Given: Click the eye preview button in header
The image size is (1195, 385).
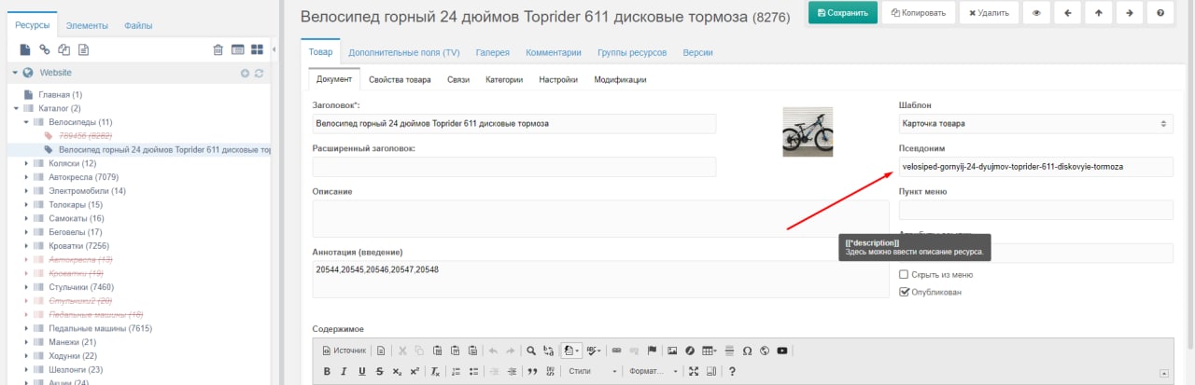Looking at the screenshot, I should tap(1035, 13).
